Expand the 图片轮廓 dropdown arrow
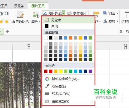 (x=64, y=13)
